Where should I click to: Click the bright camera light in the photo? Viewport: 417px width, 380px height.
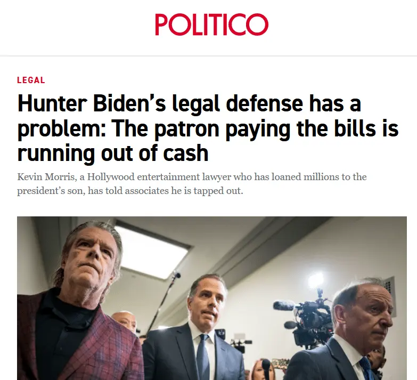(316, 280)
